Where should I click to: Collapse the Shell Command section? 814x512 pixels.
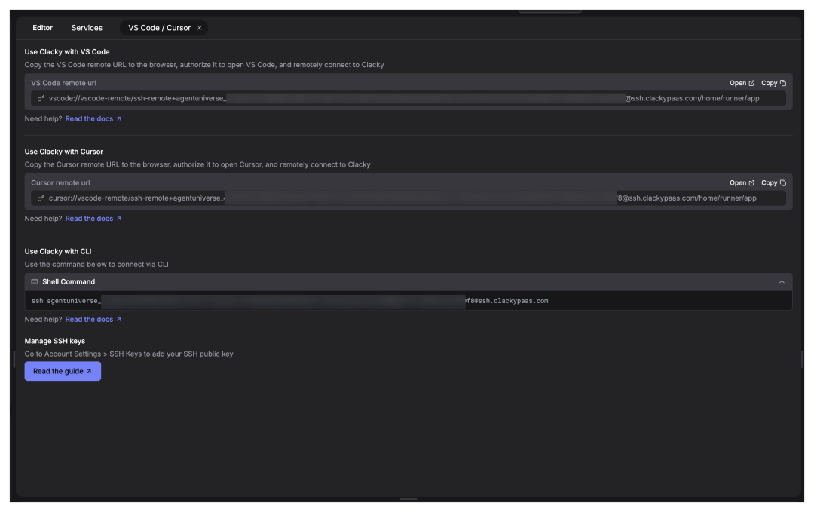782,282
